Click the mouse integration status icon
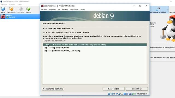The height and width of the screenshot is (98, 175). point(132,94)
